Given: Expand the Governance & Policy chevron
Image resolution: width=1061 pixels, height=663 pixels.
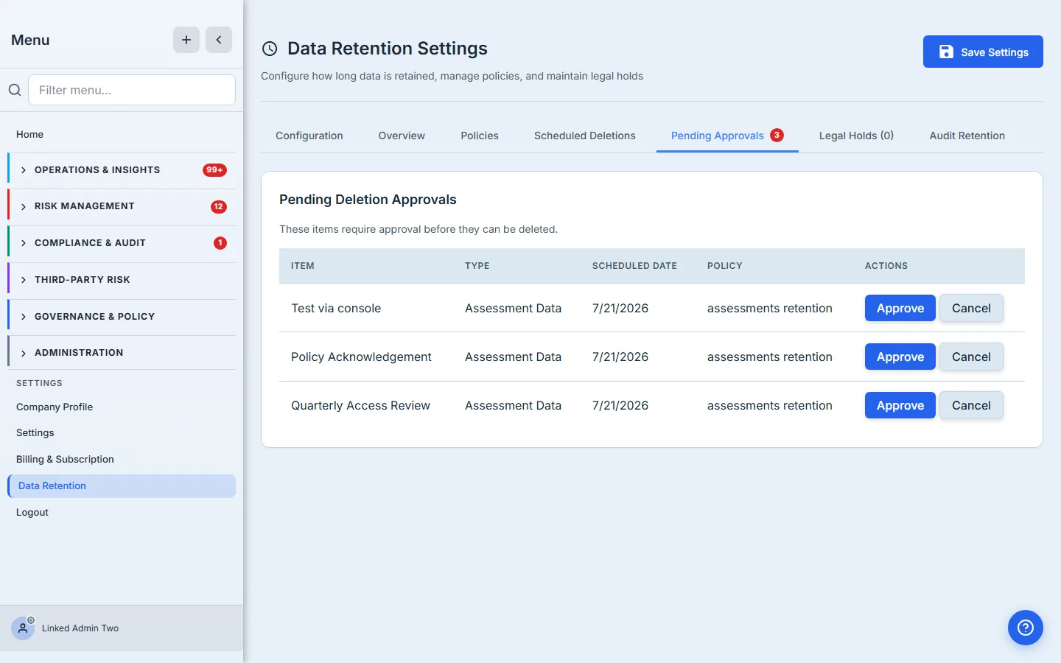Looking at the screenshot, I should point(24,317).
